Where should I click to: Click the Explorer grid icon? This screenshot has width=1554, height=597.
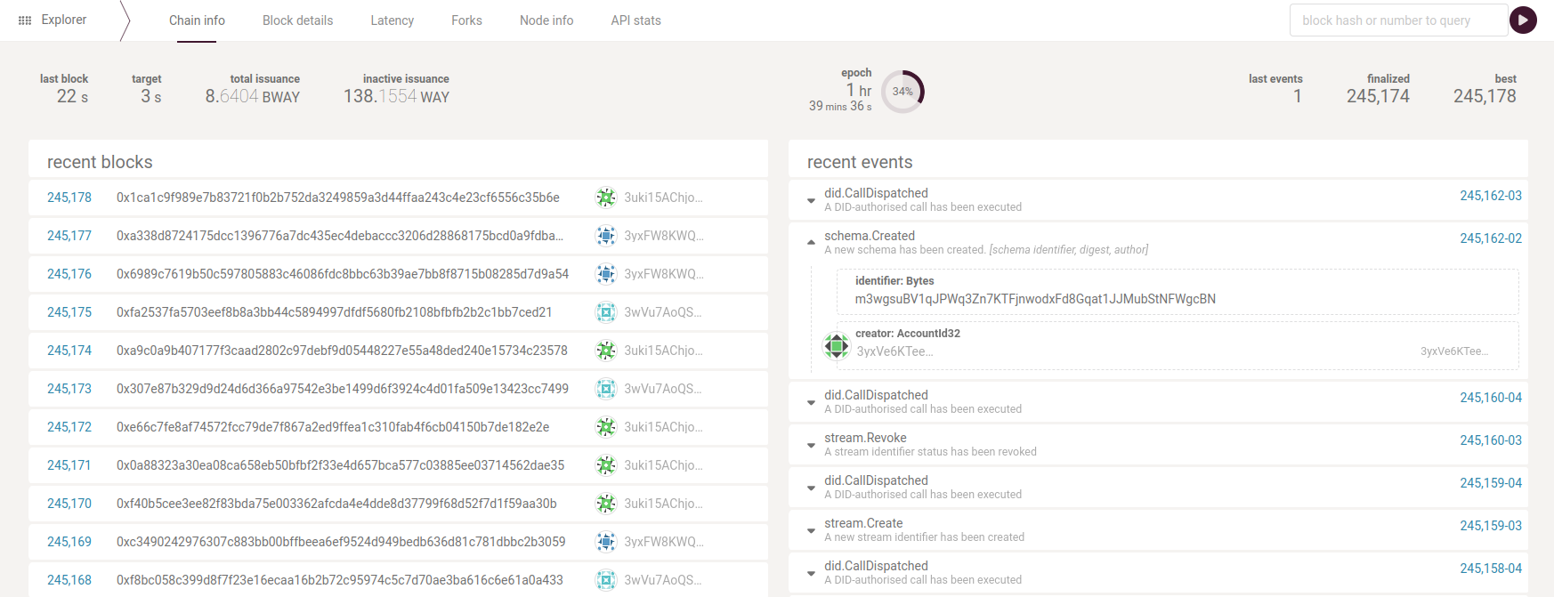point(25,20)
